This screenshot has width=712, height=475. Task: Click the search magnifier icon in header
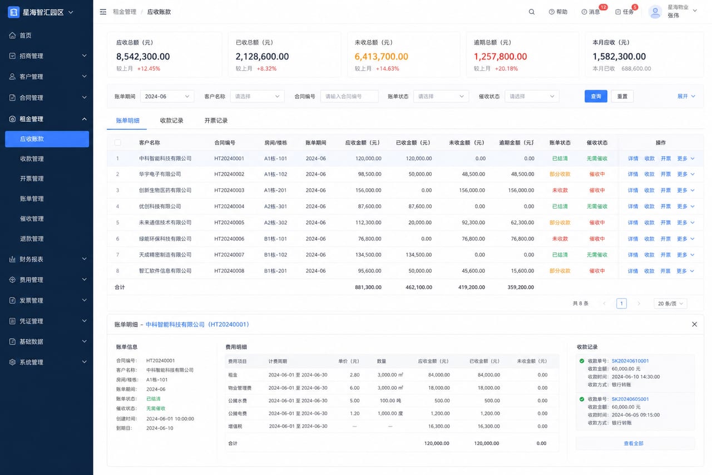[x=532, y=12]
